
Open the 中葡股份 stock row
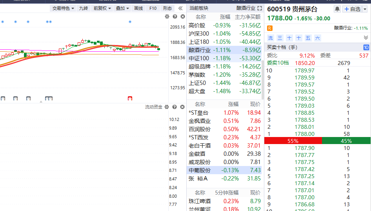(x=224, y=170)
